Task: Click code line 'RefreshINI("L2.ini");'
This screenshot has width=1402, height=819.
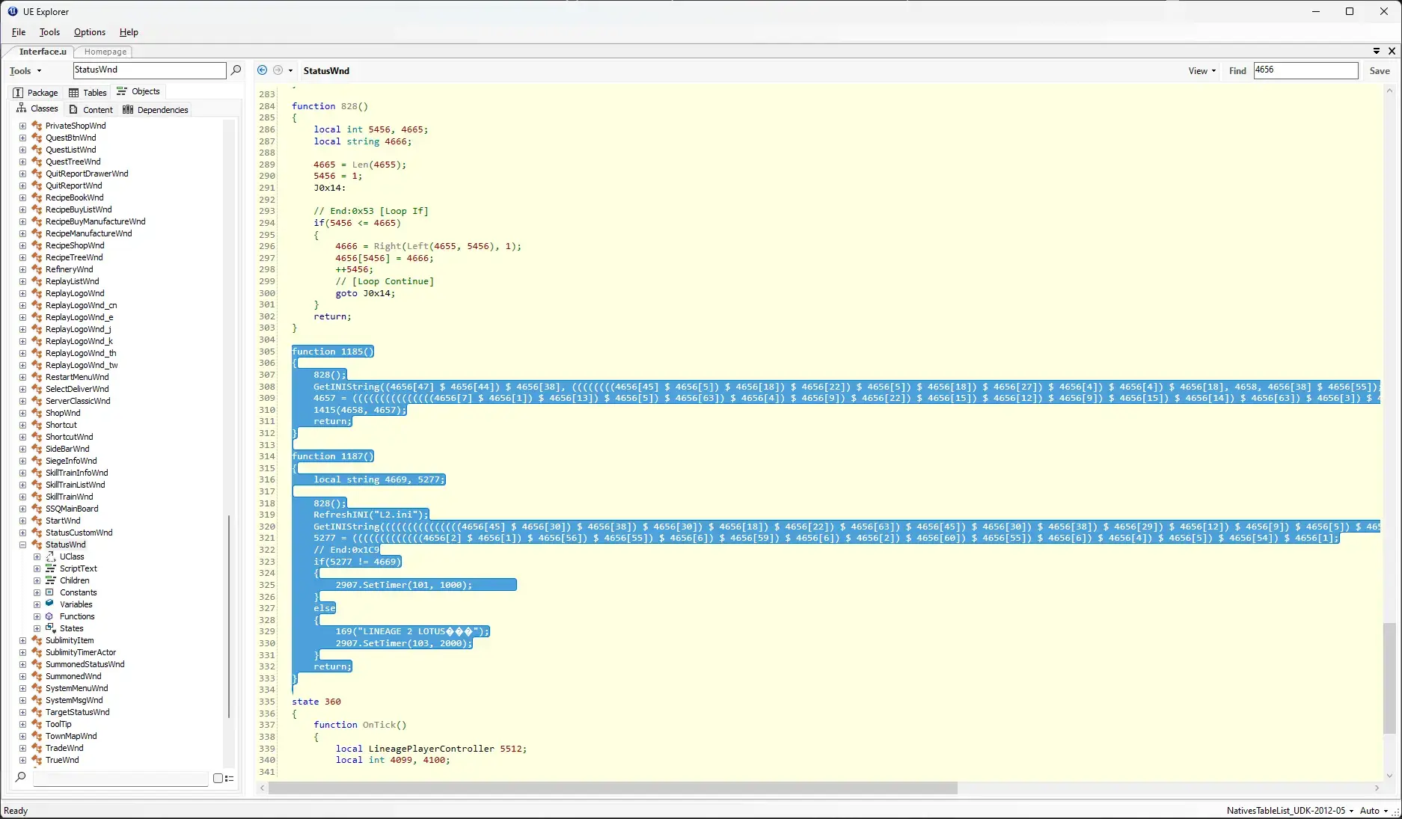Action: (x=371, y=515)
